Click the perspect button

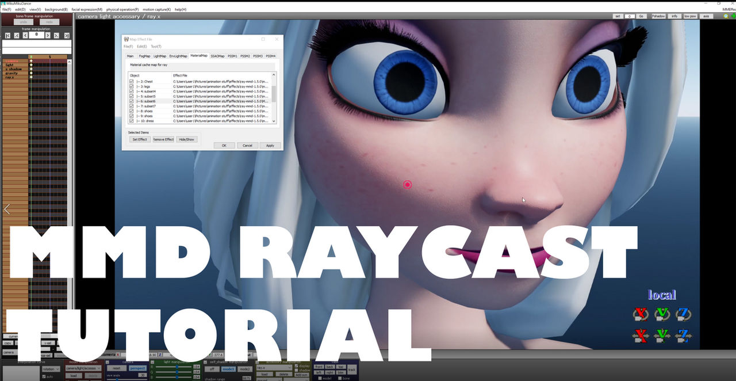coord(137,368)
